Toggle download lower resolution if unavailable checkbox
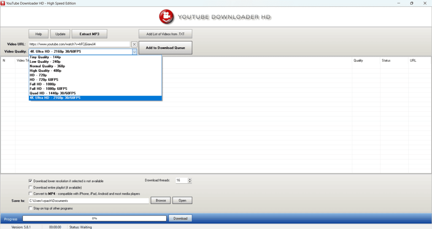The width and height of the screenshot is (432, 229). [30, 181]
